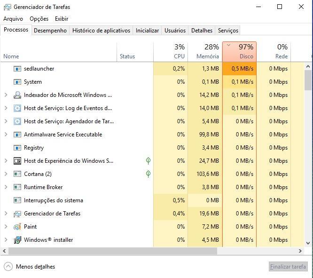Click the horizontal scrollbar thumb
Viewport: 313px width, 278px height.
click(x=113, y=251)
